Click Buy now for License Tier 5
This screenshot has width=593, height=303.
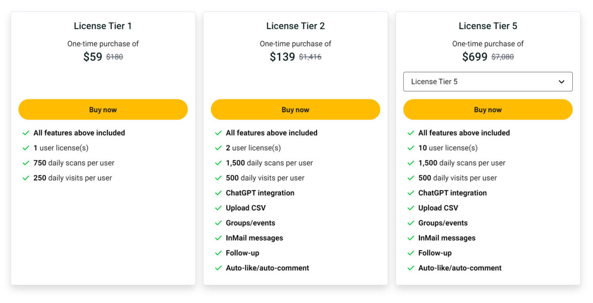point(488,109)
